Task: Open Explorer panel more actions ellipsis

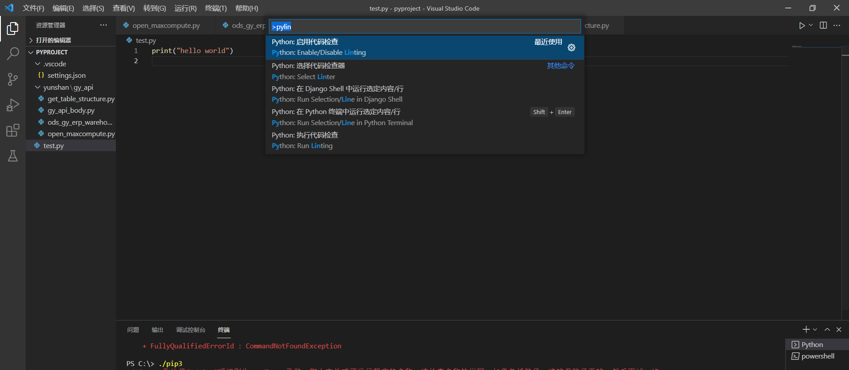Action: point(103,25)
